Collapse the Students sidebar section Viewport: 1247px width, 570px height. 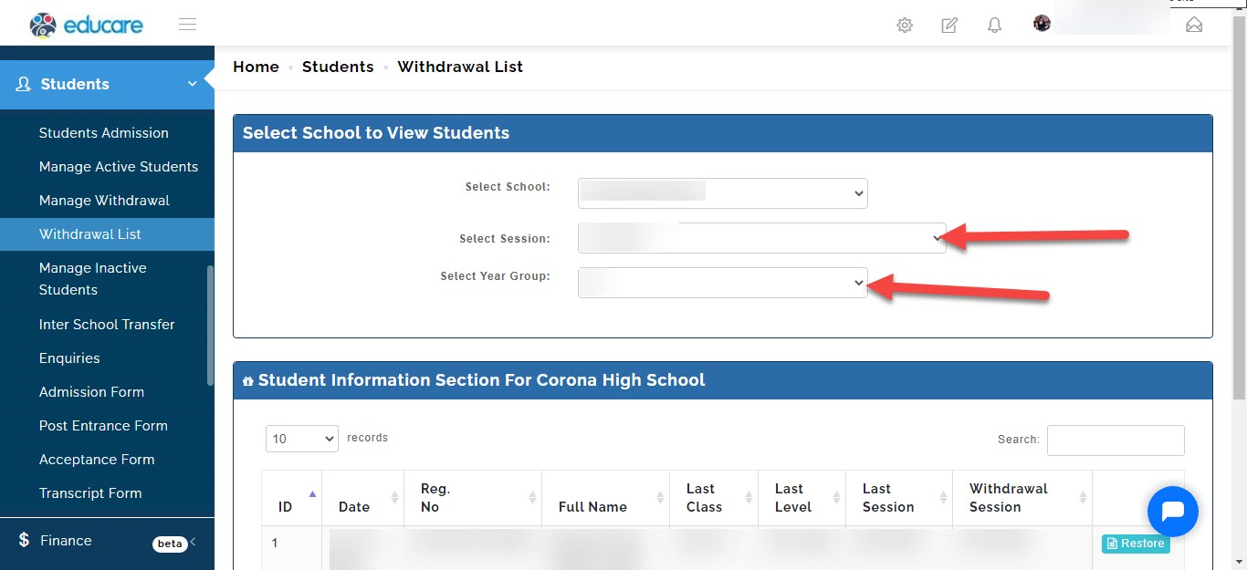tap(193, 84)
